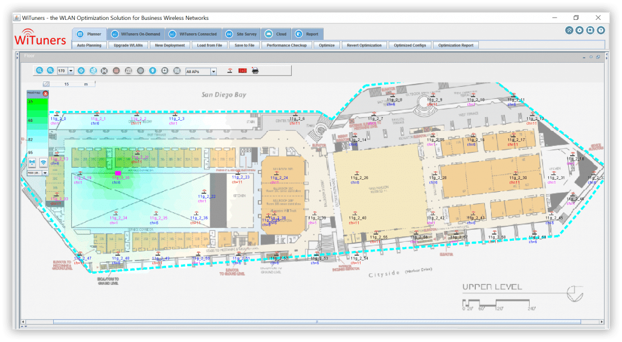
Task: Click the square window icon at top right
Action: point(590,30)
